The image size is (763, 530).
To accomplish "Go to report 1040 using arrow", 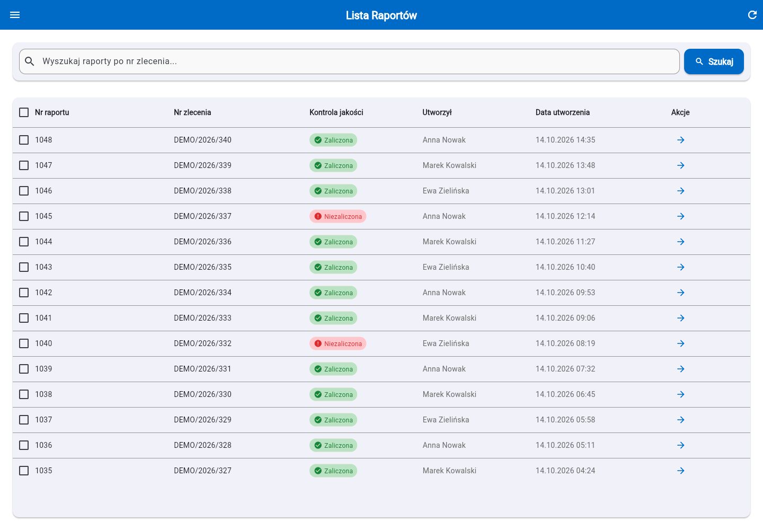I will click(x=681, y=343).
